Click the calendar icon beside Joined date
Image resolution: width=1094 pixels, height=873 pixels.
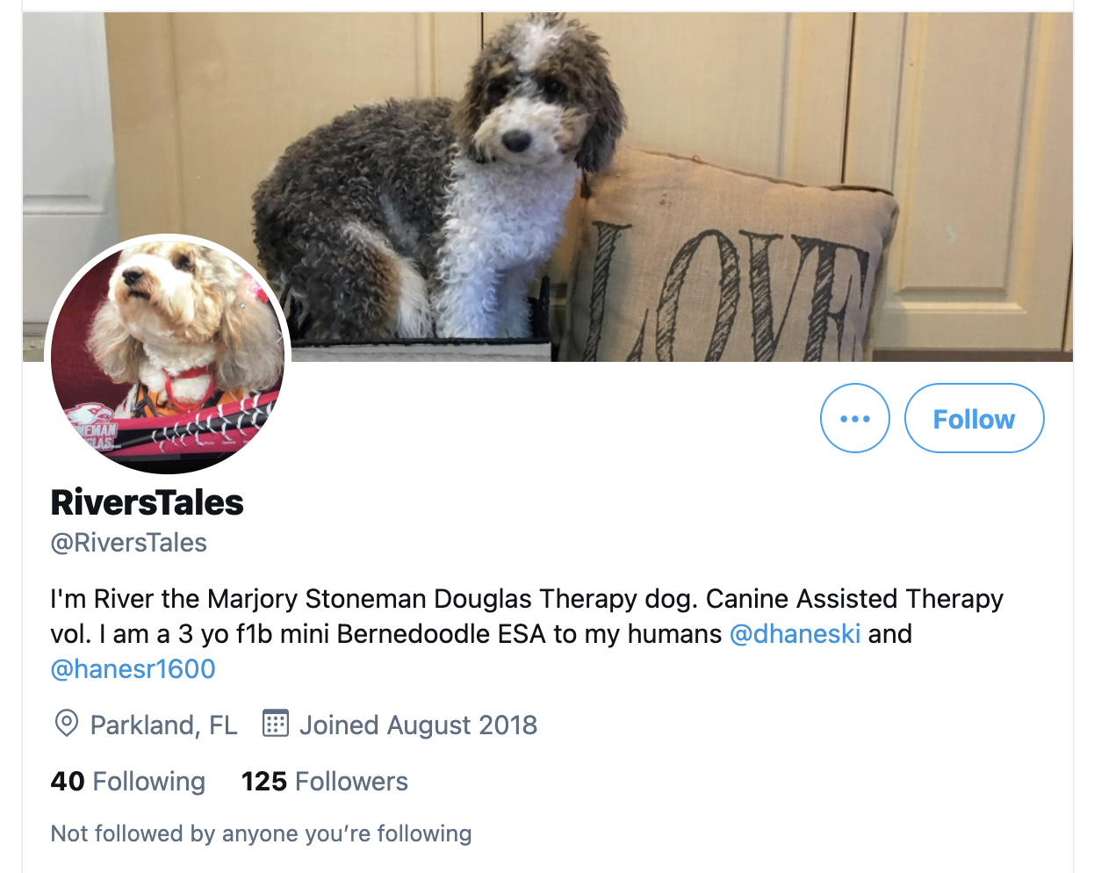(x=276, y=723)
